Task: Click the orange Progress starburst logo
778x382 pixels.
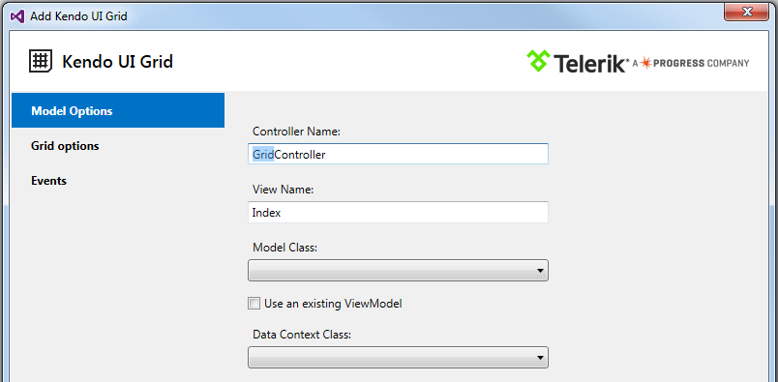Action: coord(645,63)
